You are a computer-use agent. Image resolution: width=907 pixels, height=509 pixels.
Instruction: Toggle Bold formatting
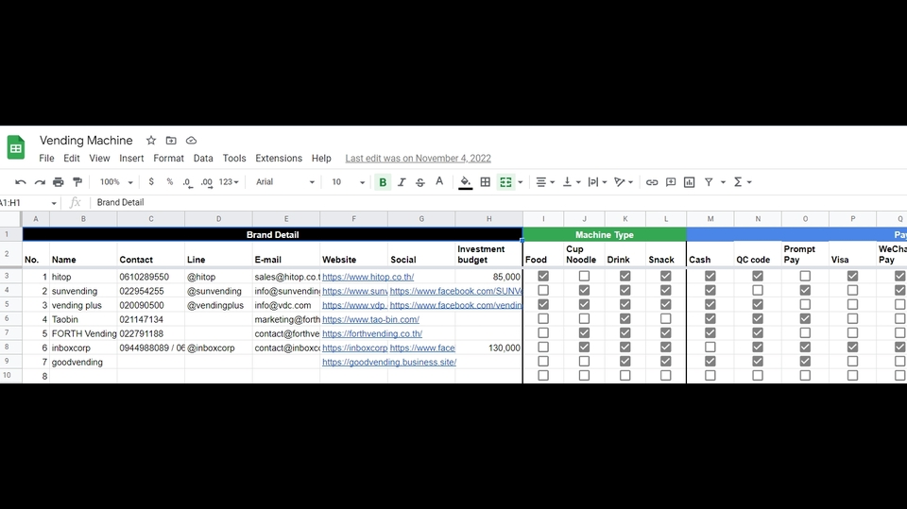point(383,182)
